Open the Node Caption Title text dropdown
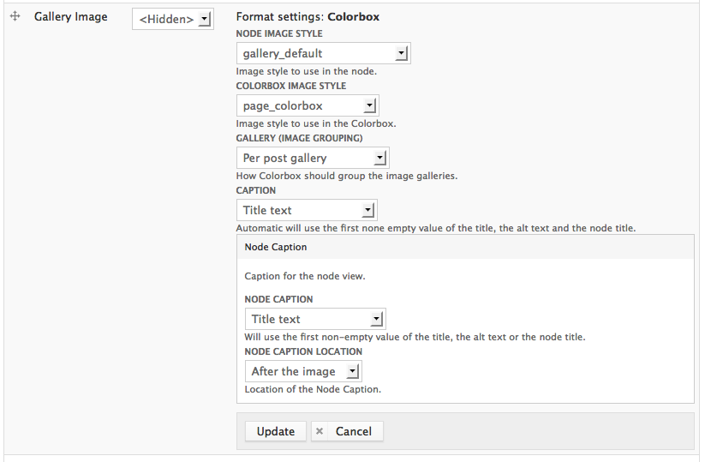The width and height of the screenshot is (705, 462). pyautogui.click(x=314, y=319)
